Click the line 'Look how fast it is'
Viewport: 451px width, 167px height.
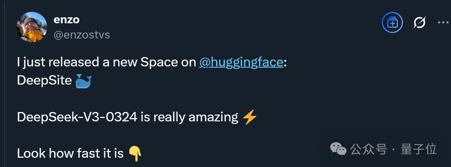(x=70, y=153)
